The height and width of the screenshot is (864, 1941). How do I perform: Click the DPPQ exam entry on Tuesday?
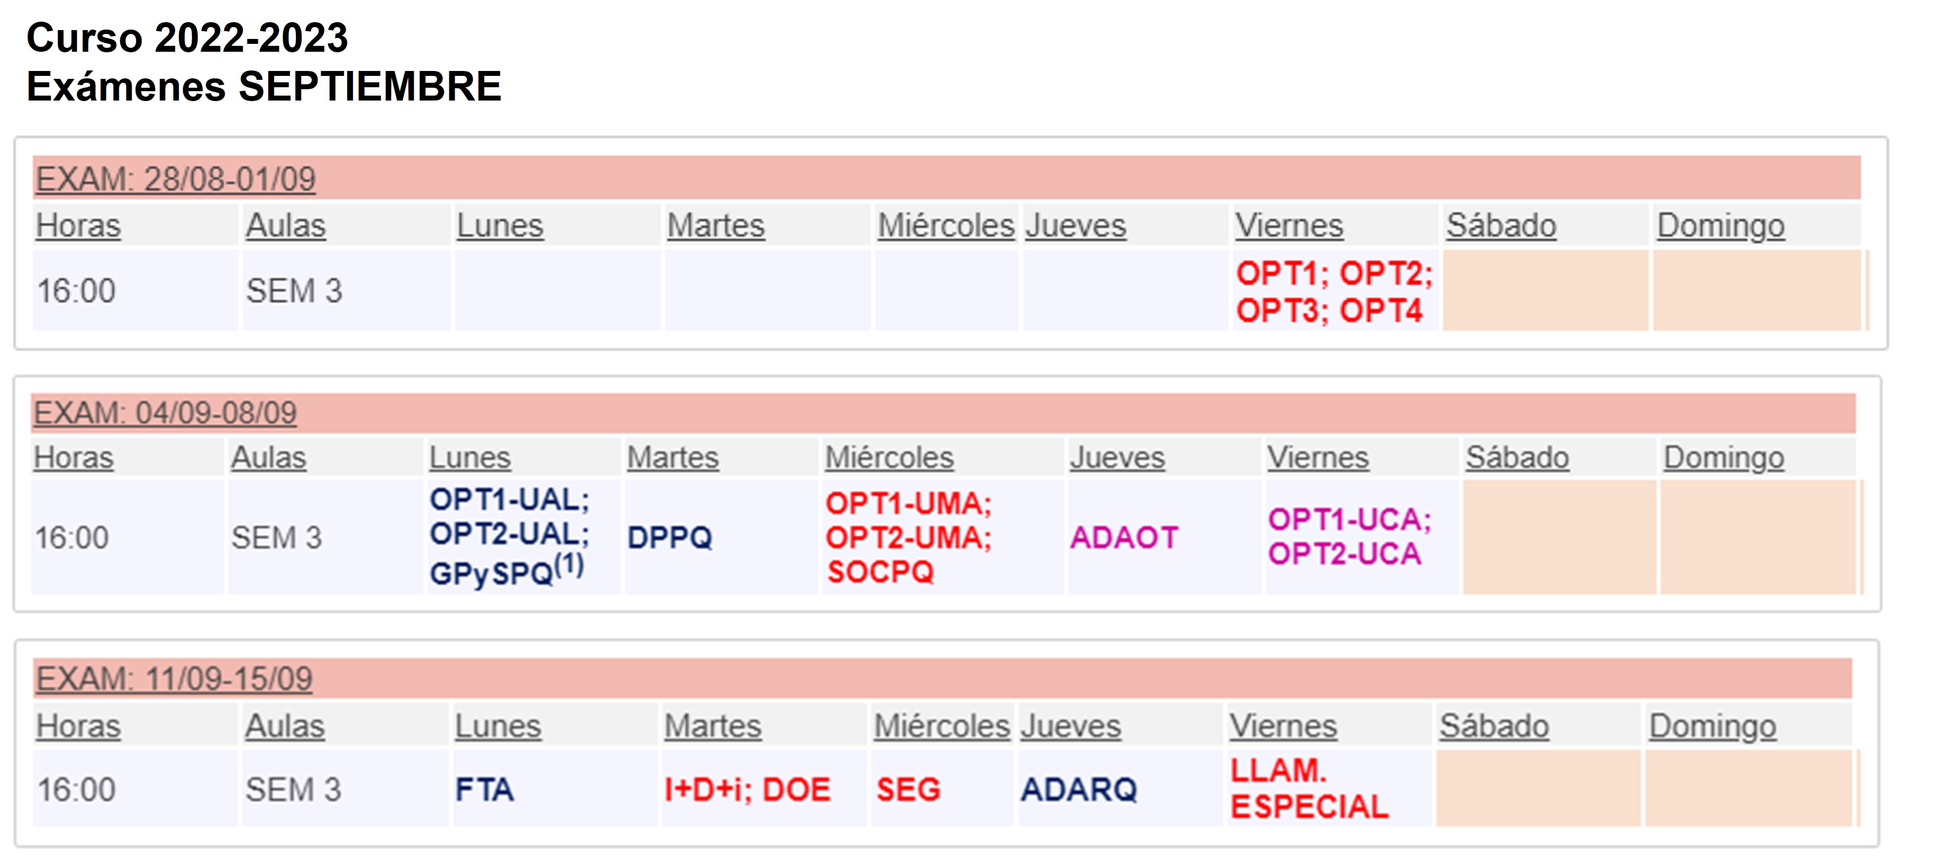point(670,538)
